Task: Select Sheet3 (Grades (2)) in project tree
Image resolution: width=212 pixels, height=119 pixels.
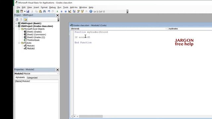Action: pyautogui.click(x=36, y=37)
